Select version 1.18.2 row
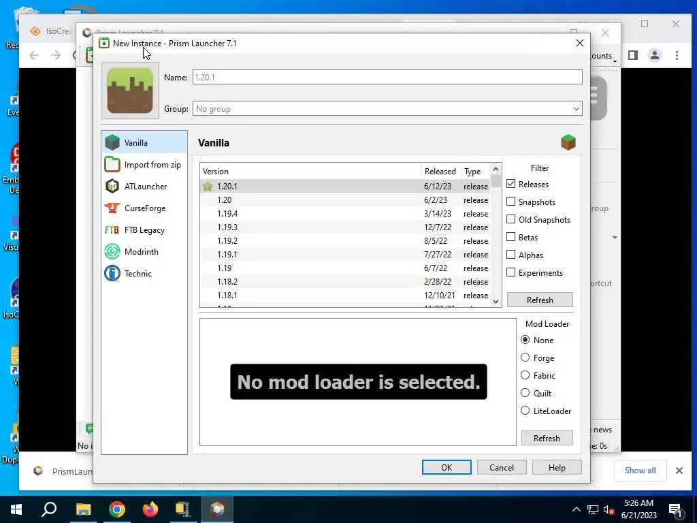This screenshot has width=697, height=523. point(345,282)
